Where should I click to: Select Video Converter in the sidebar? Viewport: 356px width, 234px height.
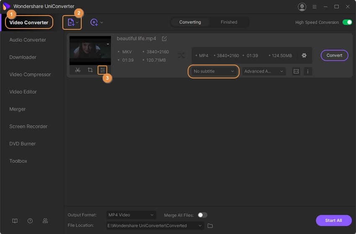[x=29, y=23]
